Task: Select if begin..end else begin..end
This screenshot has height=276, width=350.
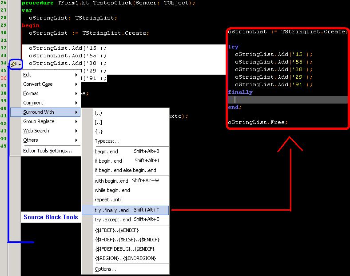Action: tap(125, 170)
